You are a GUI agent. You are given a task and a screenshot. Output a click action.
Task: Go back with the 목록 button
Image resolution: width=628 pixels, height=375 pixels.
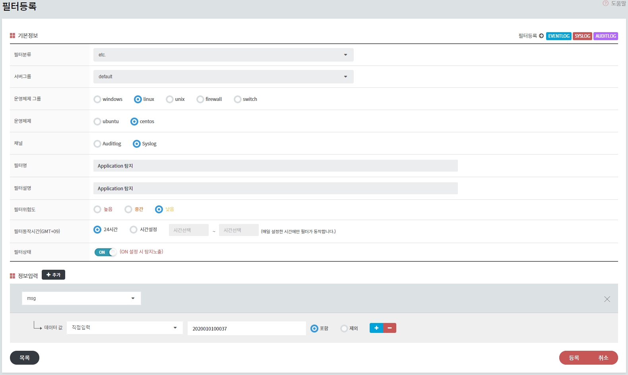tap(25, 358)
